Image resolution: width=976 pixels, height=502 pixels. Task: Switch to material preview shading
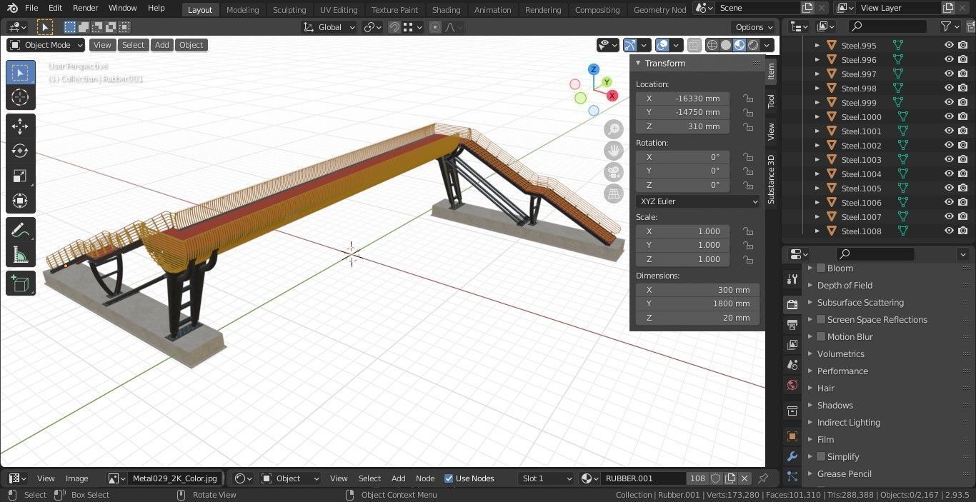click(x=740, y=45)
